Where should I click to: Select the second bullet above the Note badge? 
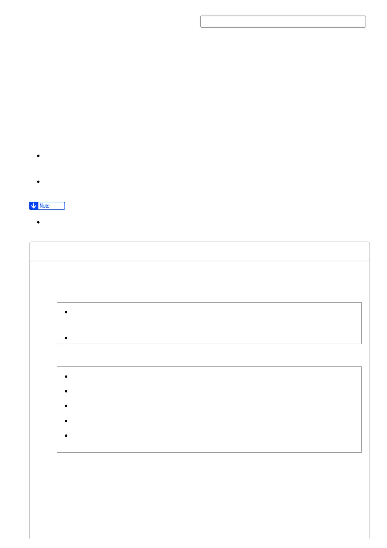pos(38,182)
